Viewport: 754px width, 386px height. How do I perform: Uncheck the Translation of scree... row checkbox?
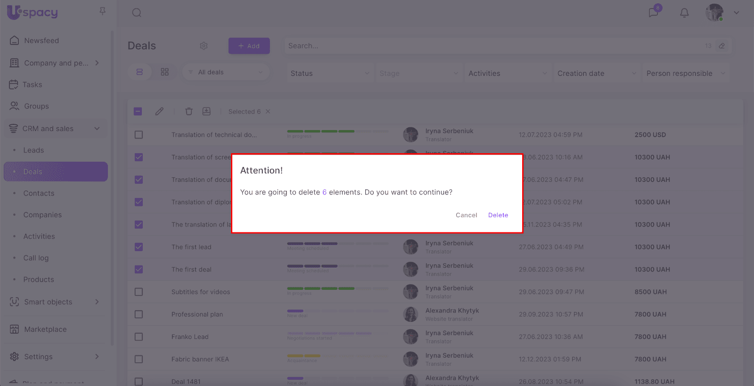[139, 157]
